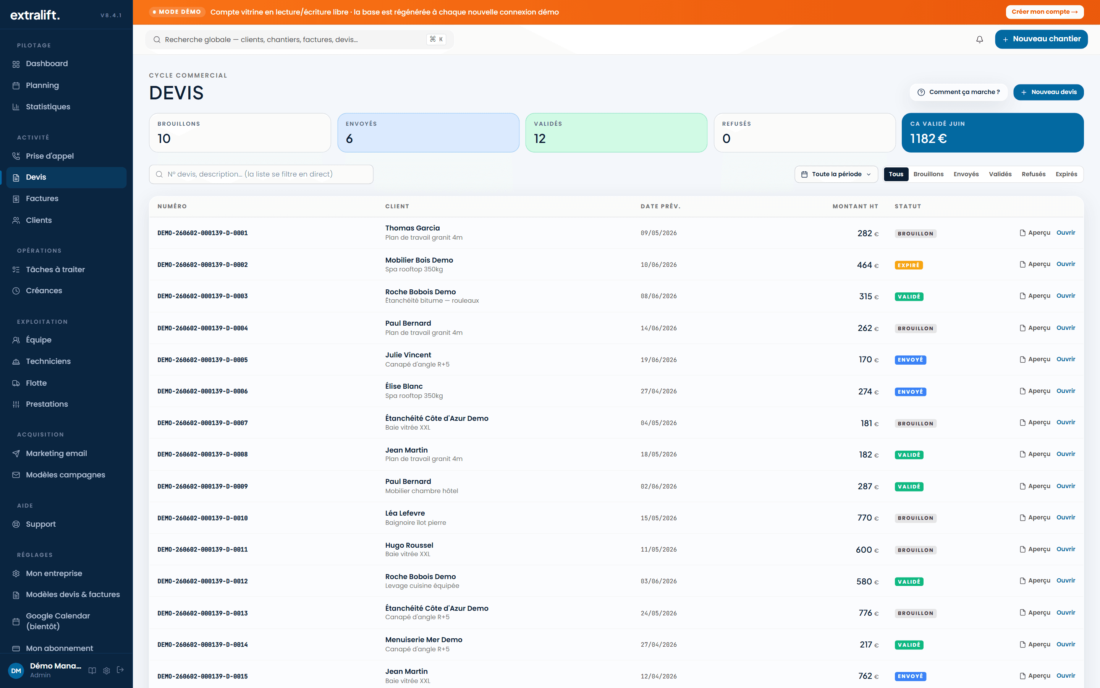Image resolution: width=1100 pixels, height=688 pixels.
Task: Open Statistiques from the sidebar
Action: tap(66, 107)
